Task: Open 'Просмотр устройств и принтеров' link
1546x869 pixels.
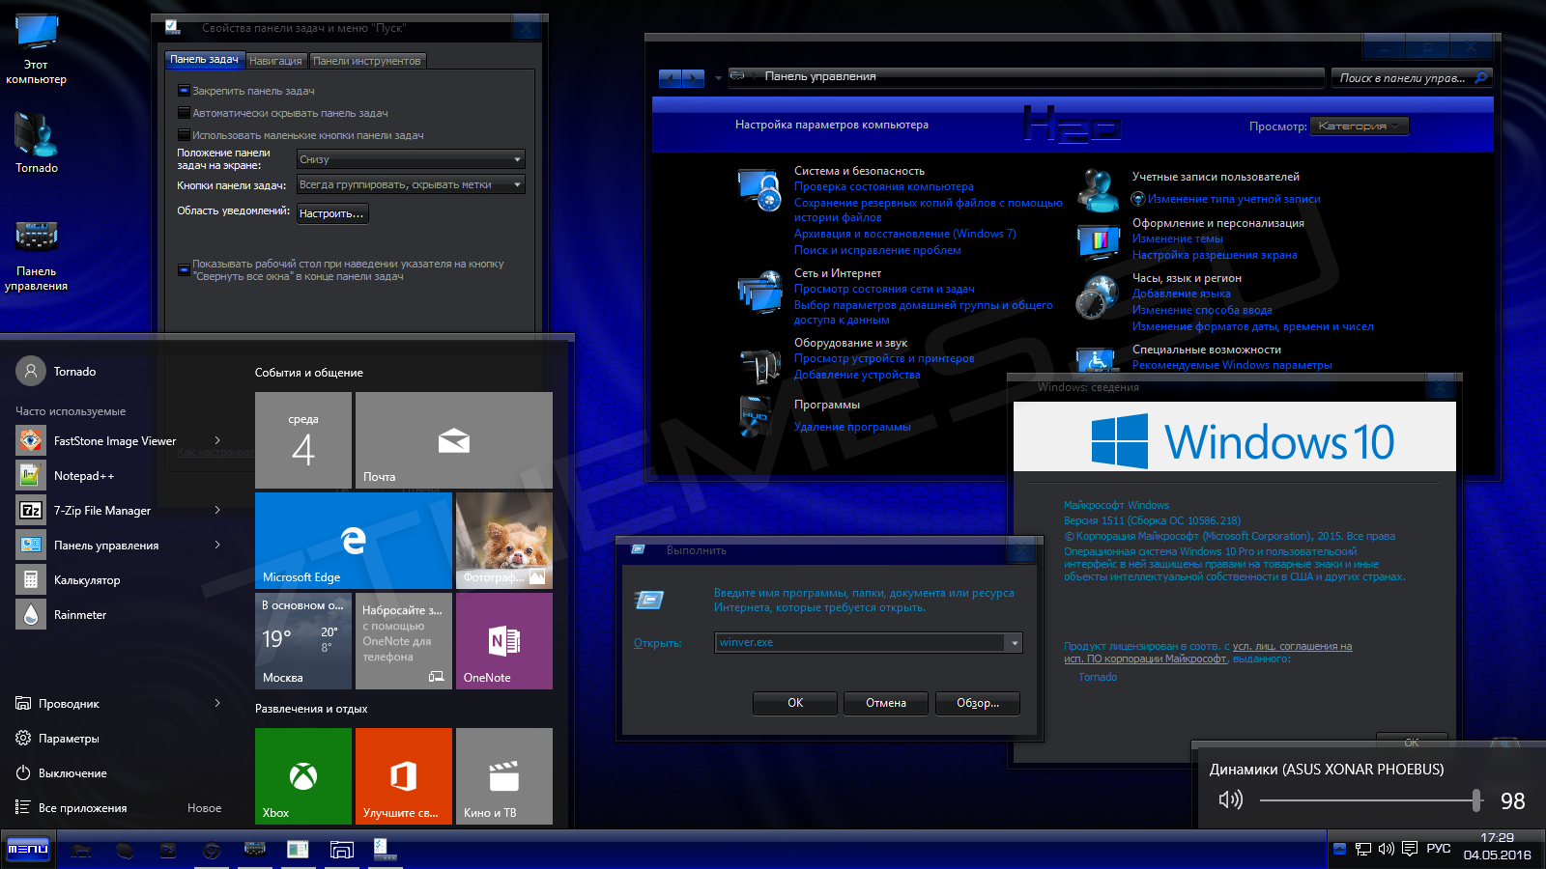Action: (x=884, y=358)
